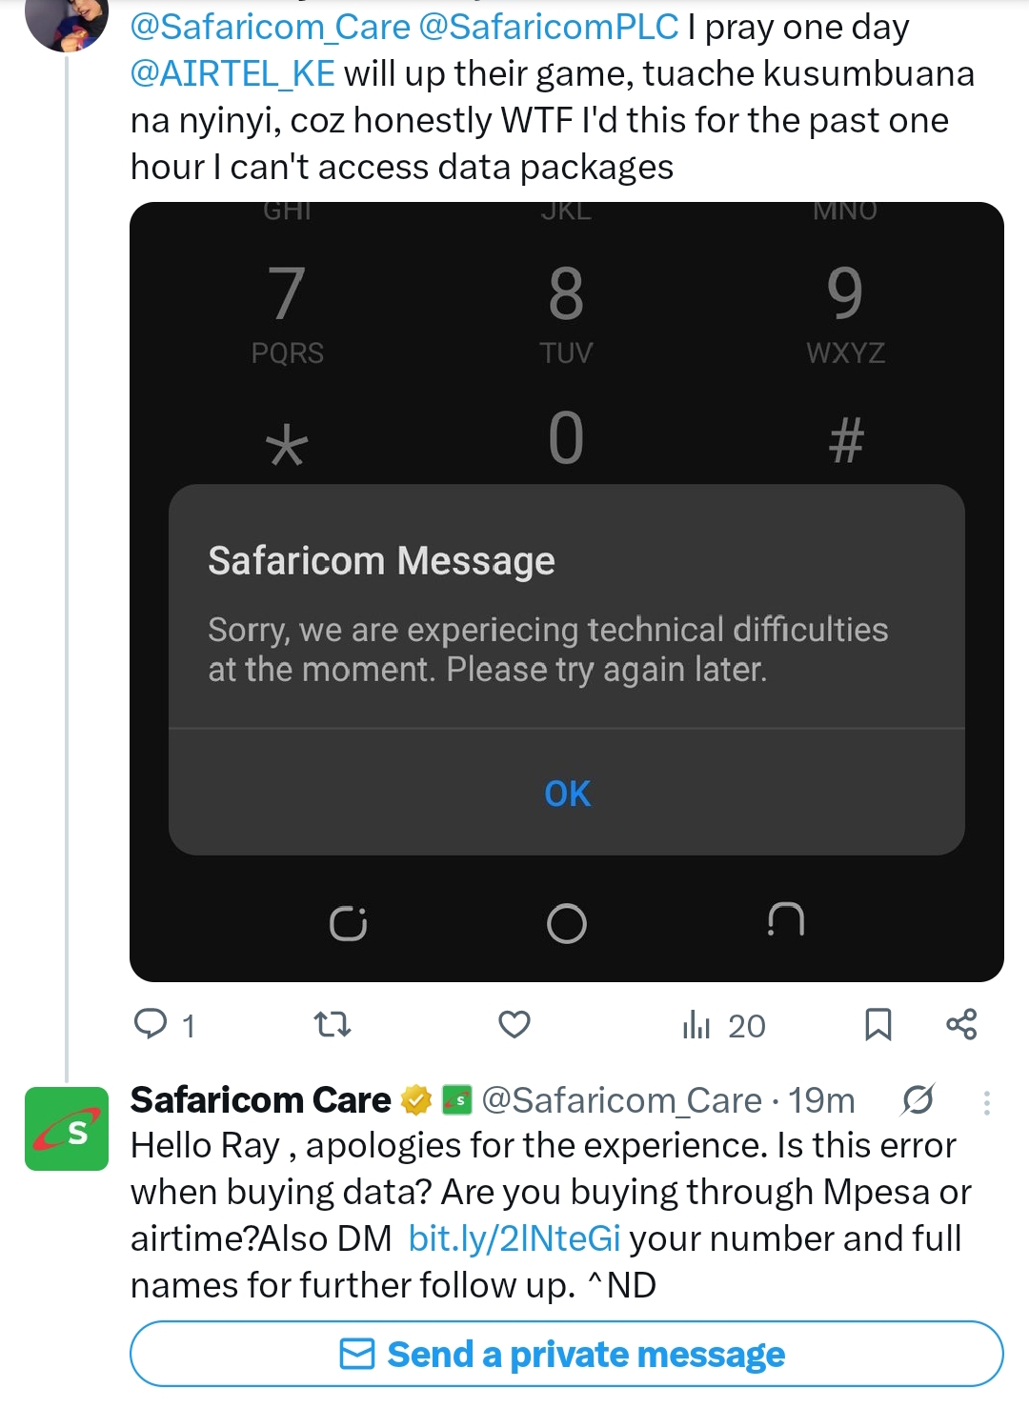The image size is (1029, 1408).
Task: Click the crossed-out circle beside the timestamp
Action: pos(918,1099)
